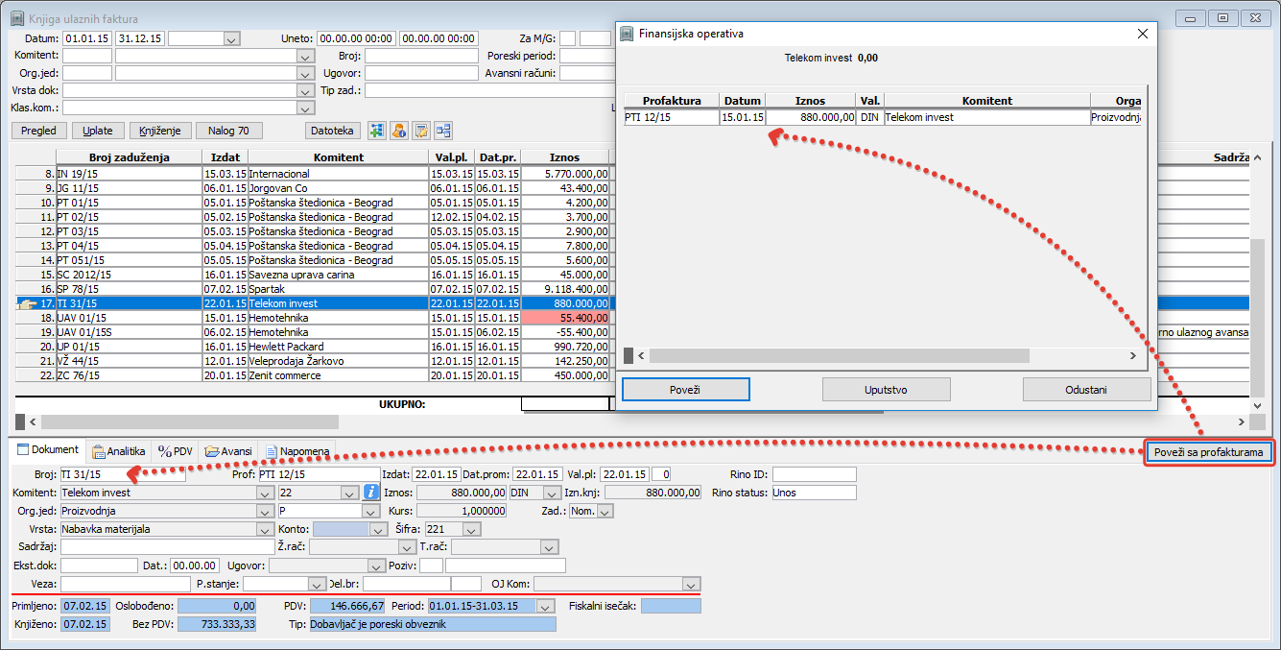The image size is (1281, 650).
Task: Click the main grid vertical scrollbar down arrow
Action: point(1257,406)
